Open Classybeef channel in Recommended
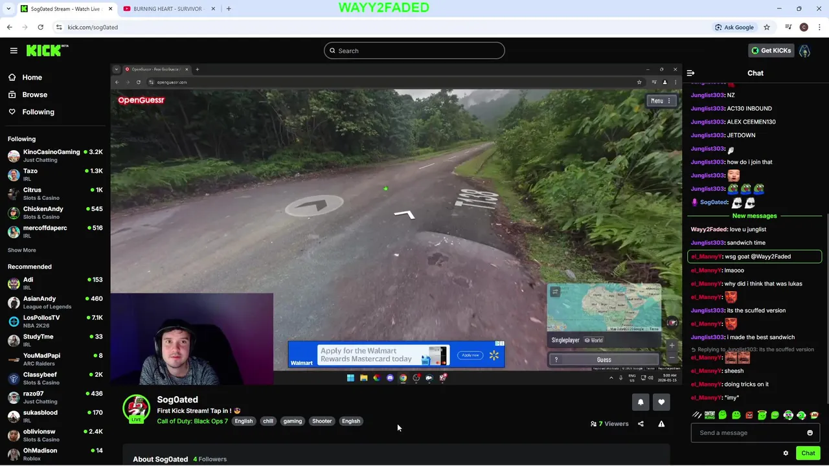 click(x=55, y=378)
